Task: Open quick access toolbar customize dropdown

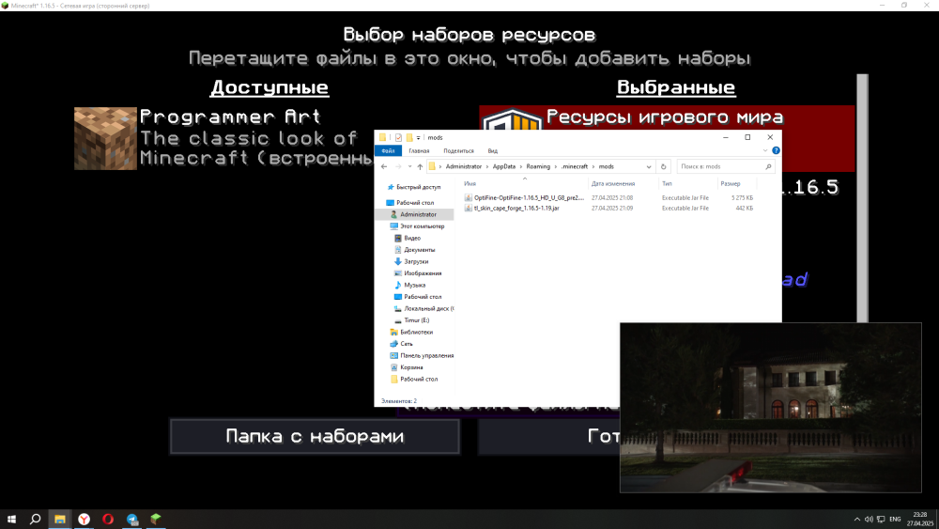Action: pyautogui.click(x=418, y=137)
